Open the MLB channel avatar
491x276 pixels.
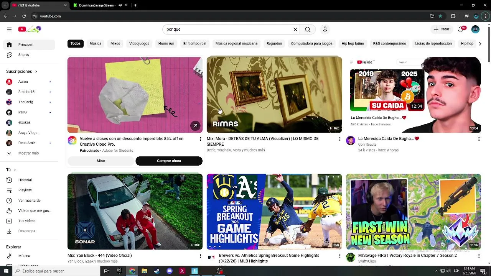pyautogui.click(x=211, y=257)
